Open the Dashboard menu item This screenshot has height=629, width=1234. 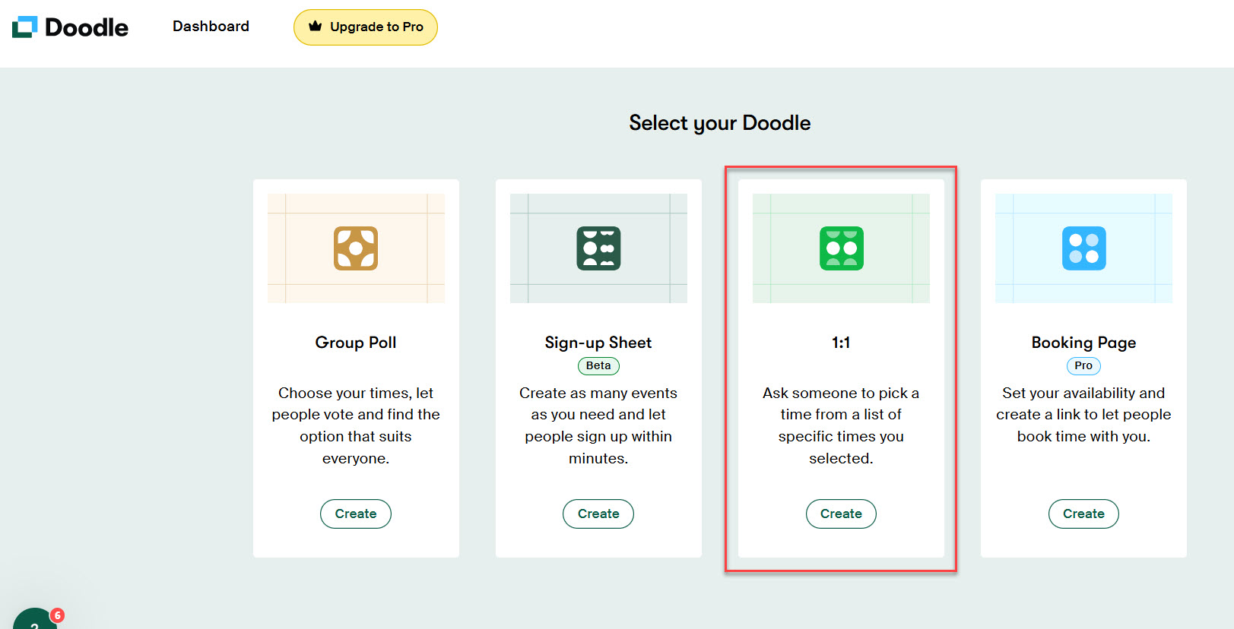211,27
